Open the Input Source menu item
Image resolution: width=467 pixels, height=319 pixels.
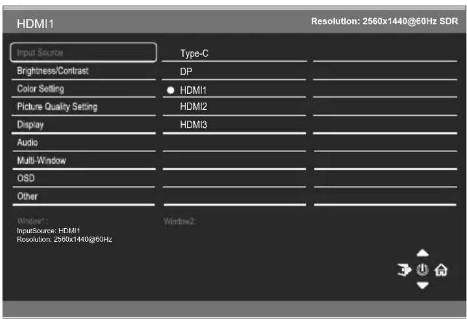[x=84, y=53]
